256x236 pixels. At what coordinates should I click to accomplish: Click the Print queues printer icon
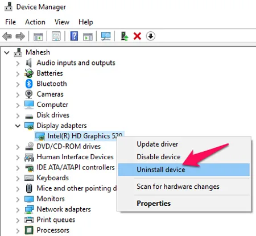tap(29, 220)
